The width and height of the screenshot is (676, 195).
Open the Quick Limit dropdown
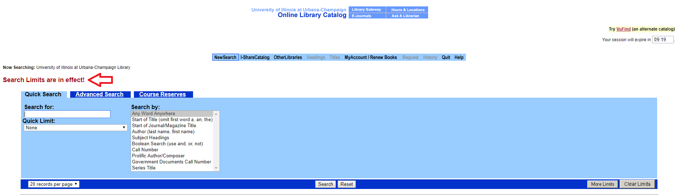click(76, 128)
